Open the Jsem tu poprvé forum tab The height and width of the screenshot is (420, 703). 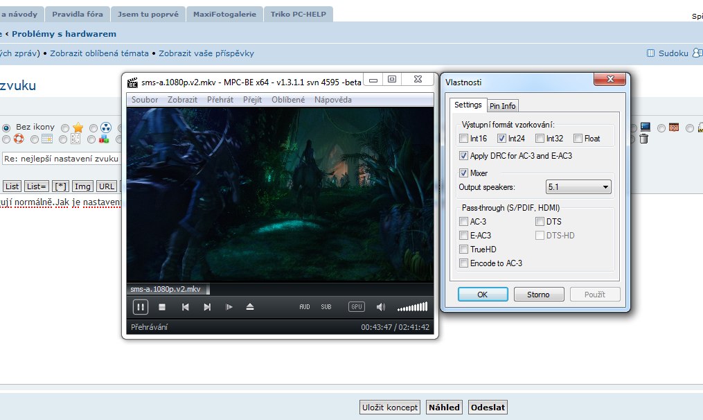(x=148, y=14)
